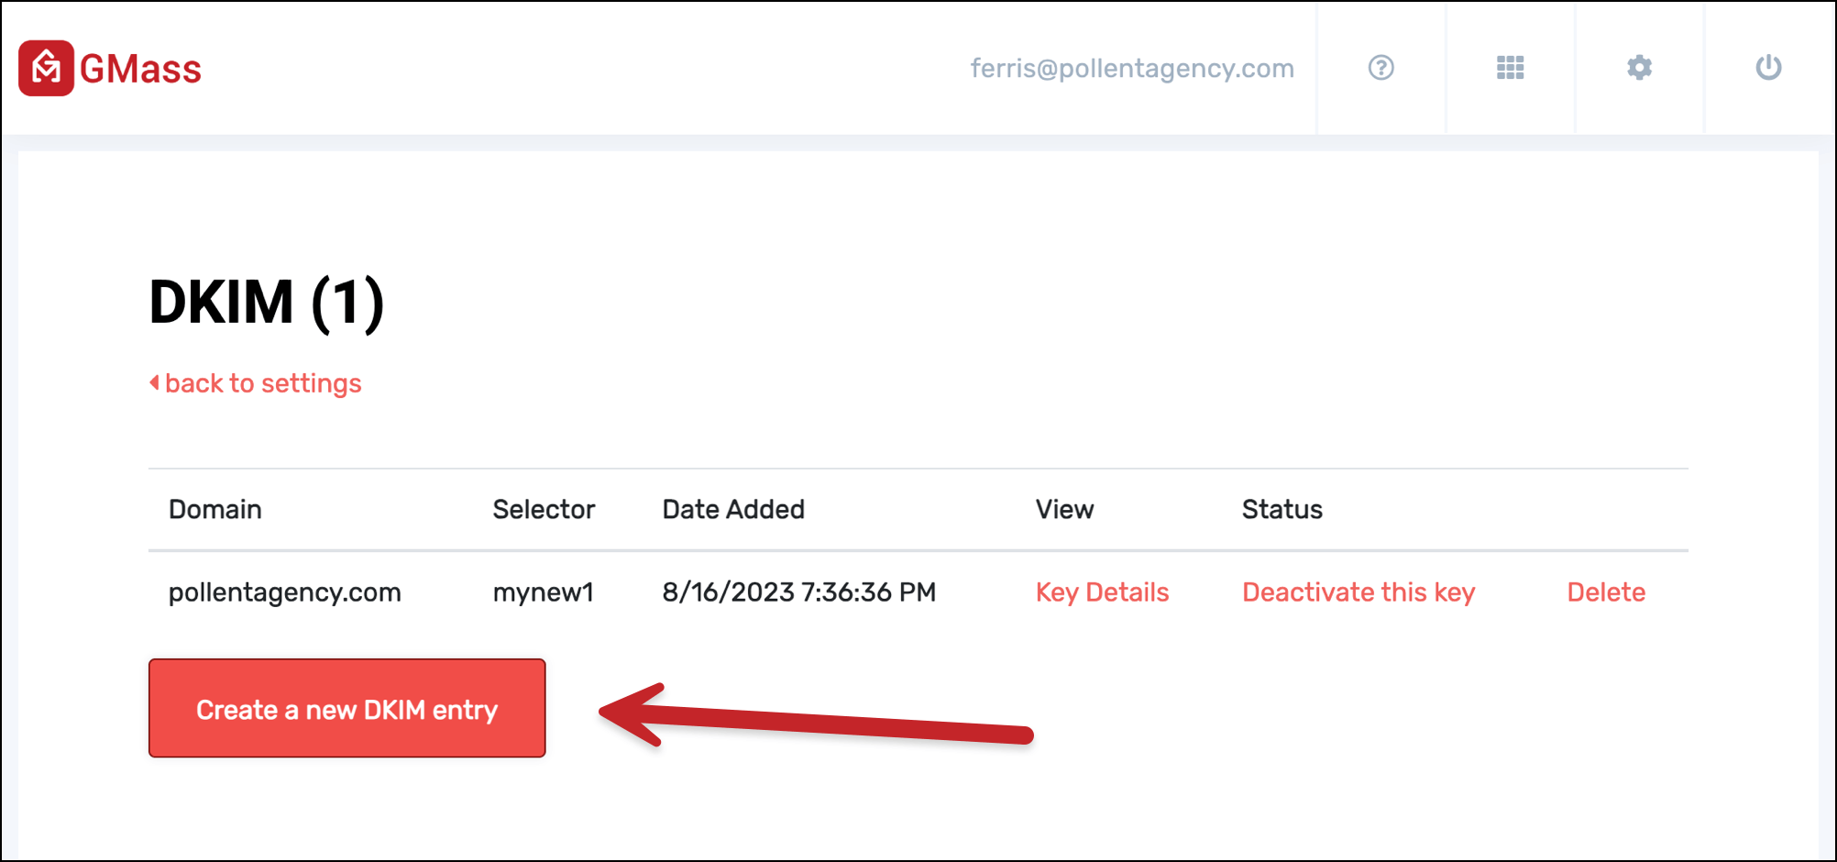
Task: Go back to settings link
Action: click(263, 383)
